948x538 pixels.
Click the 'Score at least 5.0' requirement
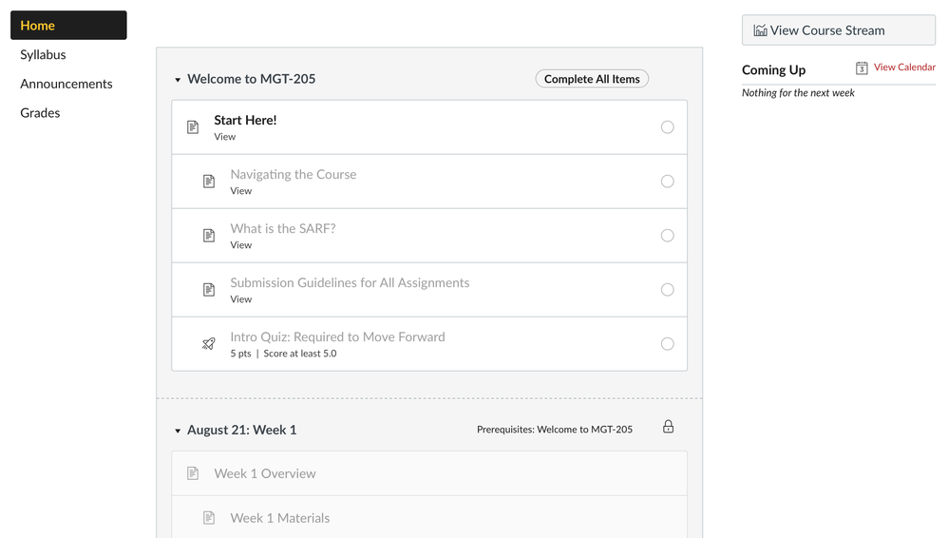[x=300, y=354]
